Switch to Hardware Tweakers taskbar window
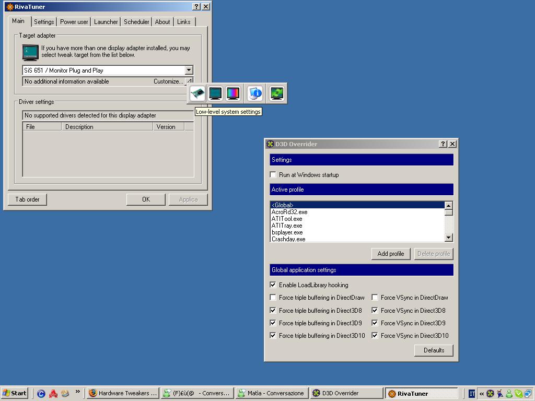Image resolution: width=535 pixels, height=401 pixels. (x=123, y=393)
